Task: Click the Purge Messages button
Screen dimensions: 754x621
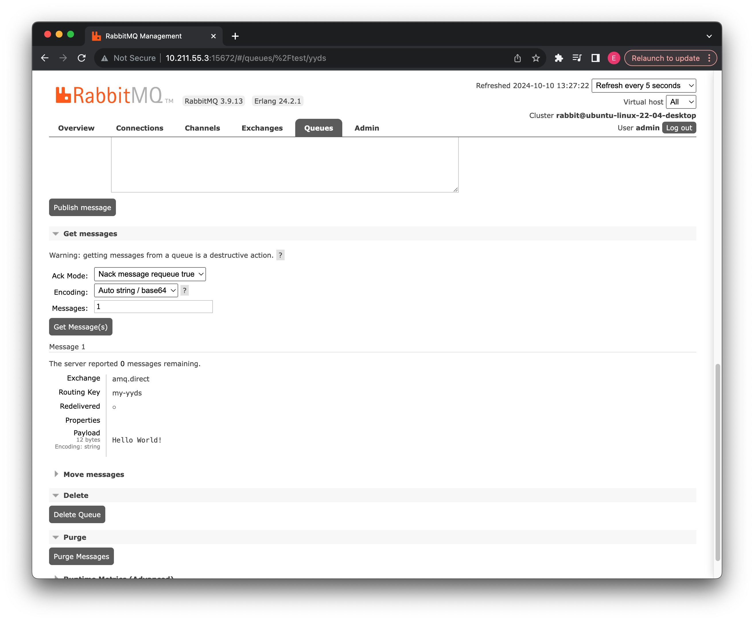Action: click(81, 556)
